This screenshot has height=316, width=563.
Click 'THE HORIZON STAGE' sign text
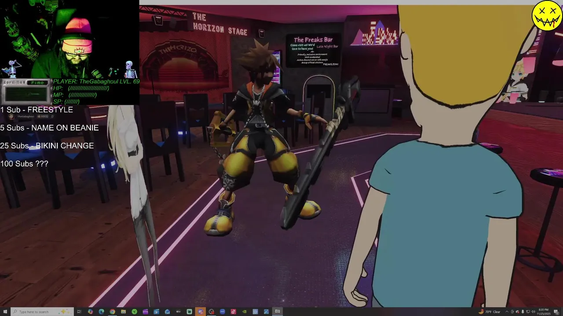(220, 24)
